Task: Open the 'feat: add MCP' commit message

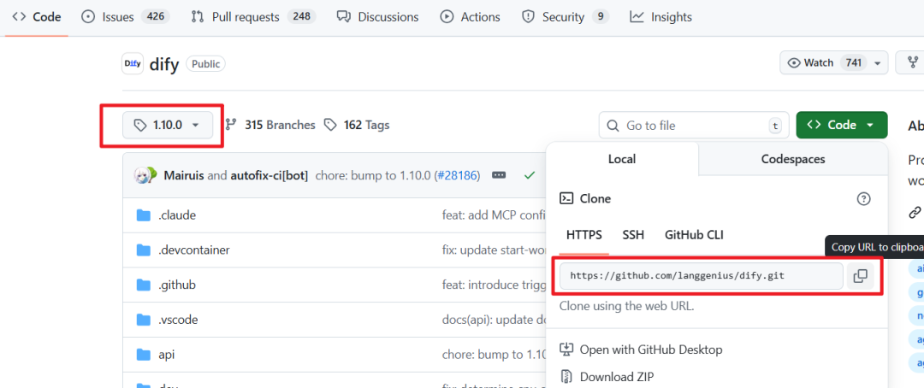Action: tap(495, 215)
